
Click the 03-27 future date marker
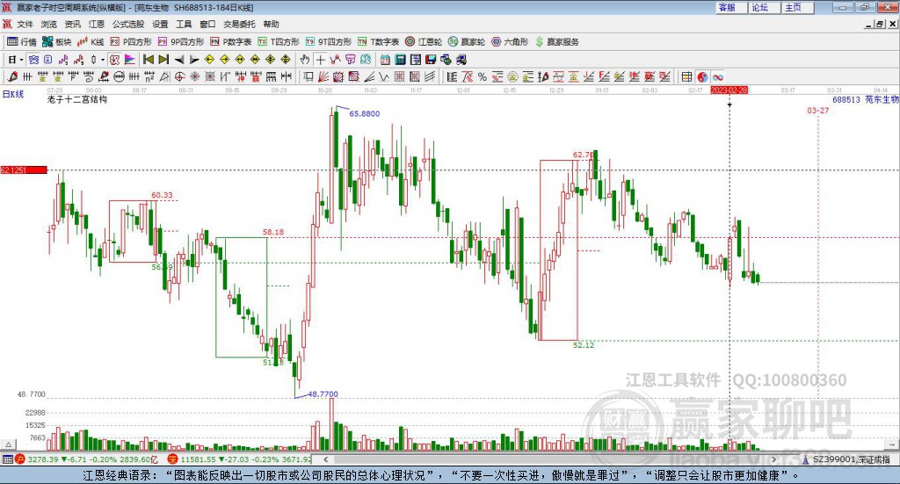(x=818, y=110)
